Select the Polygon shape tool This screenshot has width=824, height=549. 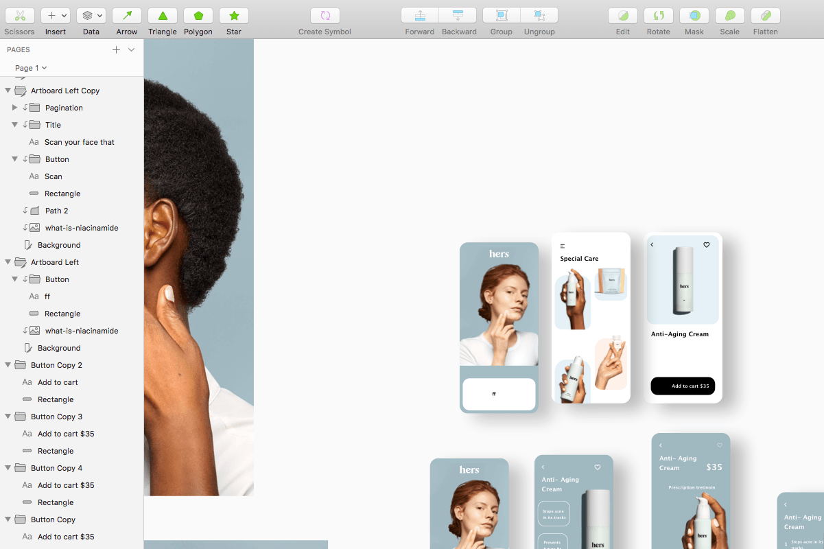coord(198,16)
